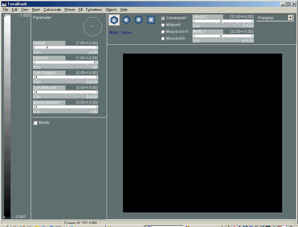
Task: Click the Same label under brushes
Action: [126, 33]
